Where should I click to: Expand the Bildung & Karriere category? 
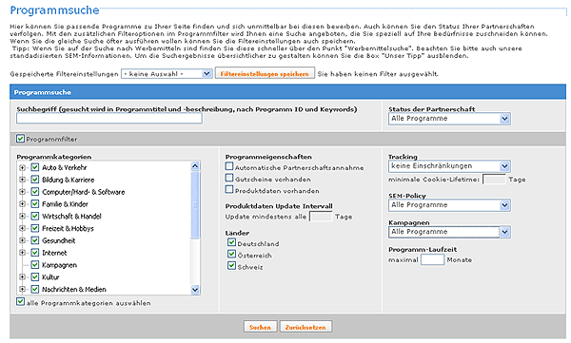pyautogui.click(x=22, y=180)
